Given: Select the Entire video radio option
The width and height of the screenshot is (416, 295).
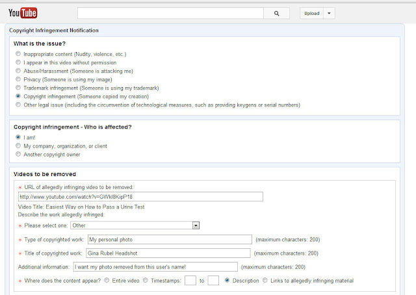Looking at the screenshot, I should pyautogui.click(x=107, y=280).
